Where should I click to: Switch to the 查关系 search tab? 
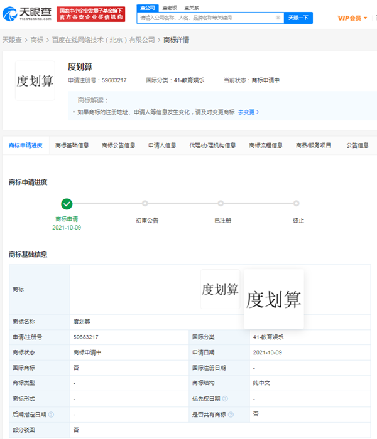click(191, 8)
